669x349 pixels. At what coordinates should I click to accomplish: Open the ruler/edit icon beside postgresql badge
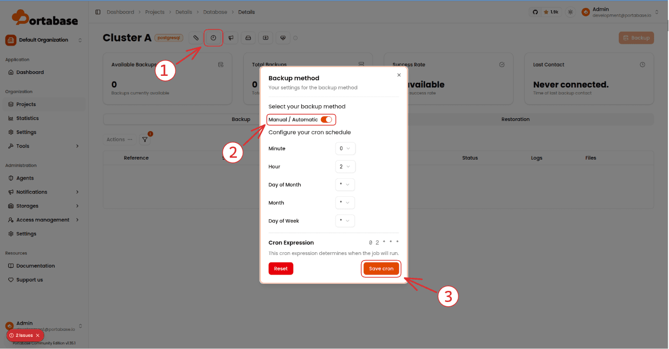click(x=196, y=38)
